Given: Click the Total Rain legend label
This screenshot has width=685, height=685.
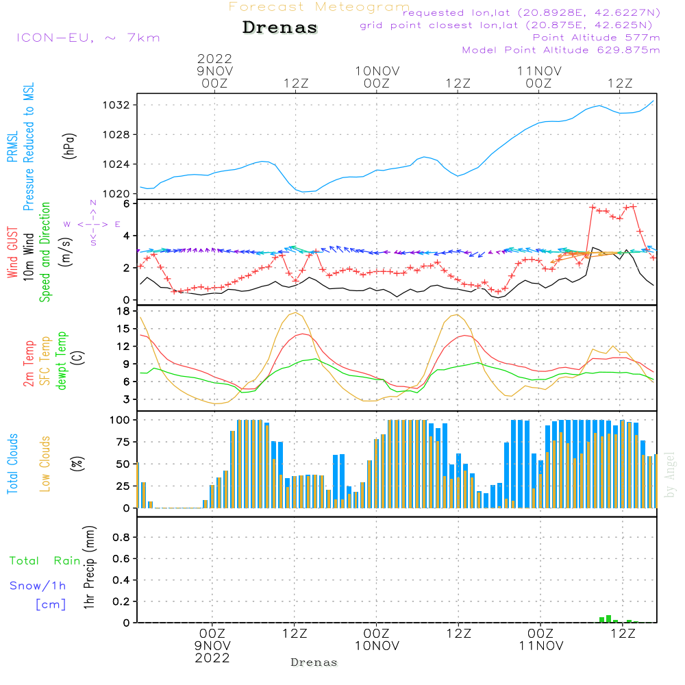Looking at the screenshot, I should (45, 561).
